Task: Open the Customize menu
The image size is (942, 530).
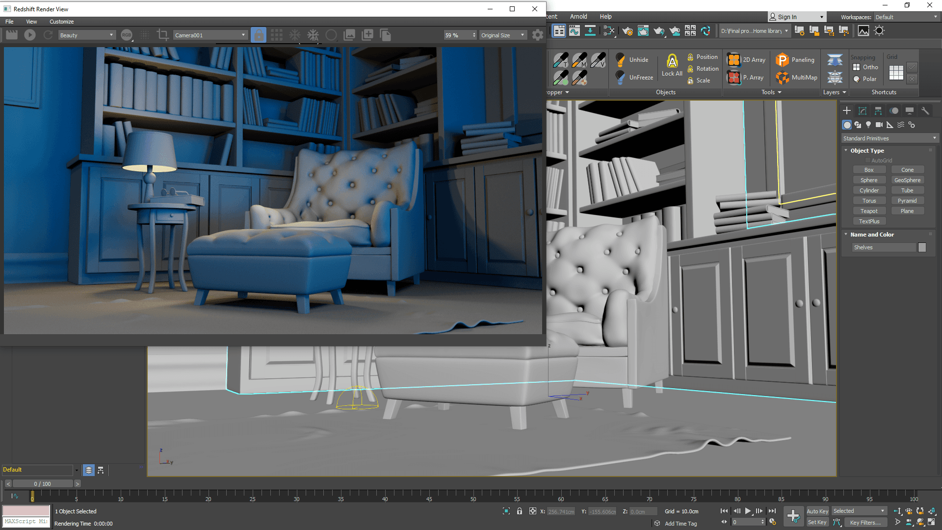Action: pyautogui.click(x=61, y=22)
